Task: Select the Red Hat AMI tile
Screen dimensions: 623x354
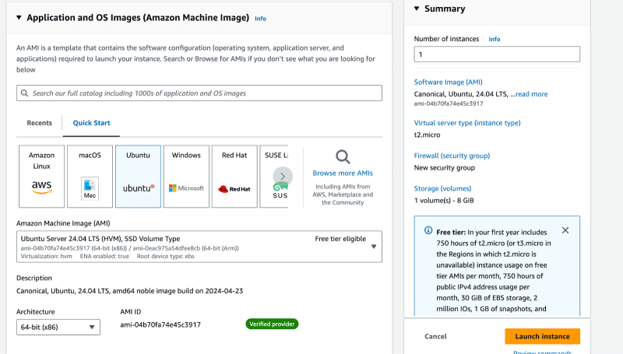Action: [234, 176]
